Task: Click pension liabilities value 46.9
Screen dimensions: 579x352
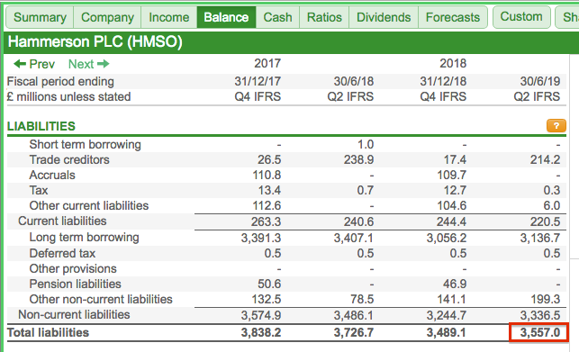Action: point(455,284)
